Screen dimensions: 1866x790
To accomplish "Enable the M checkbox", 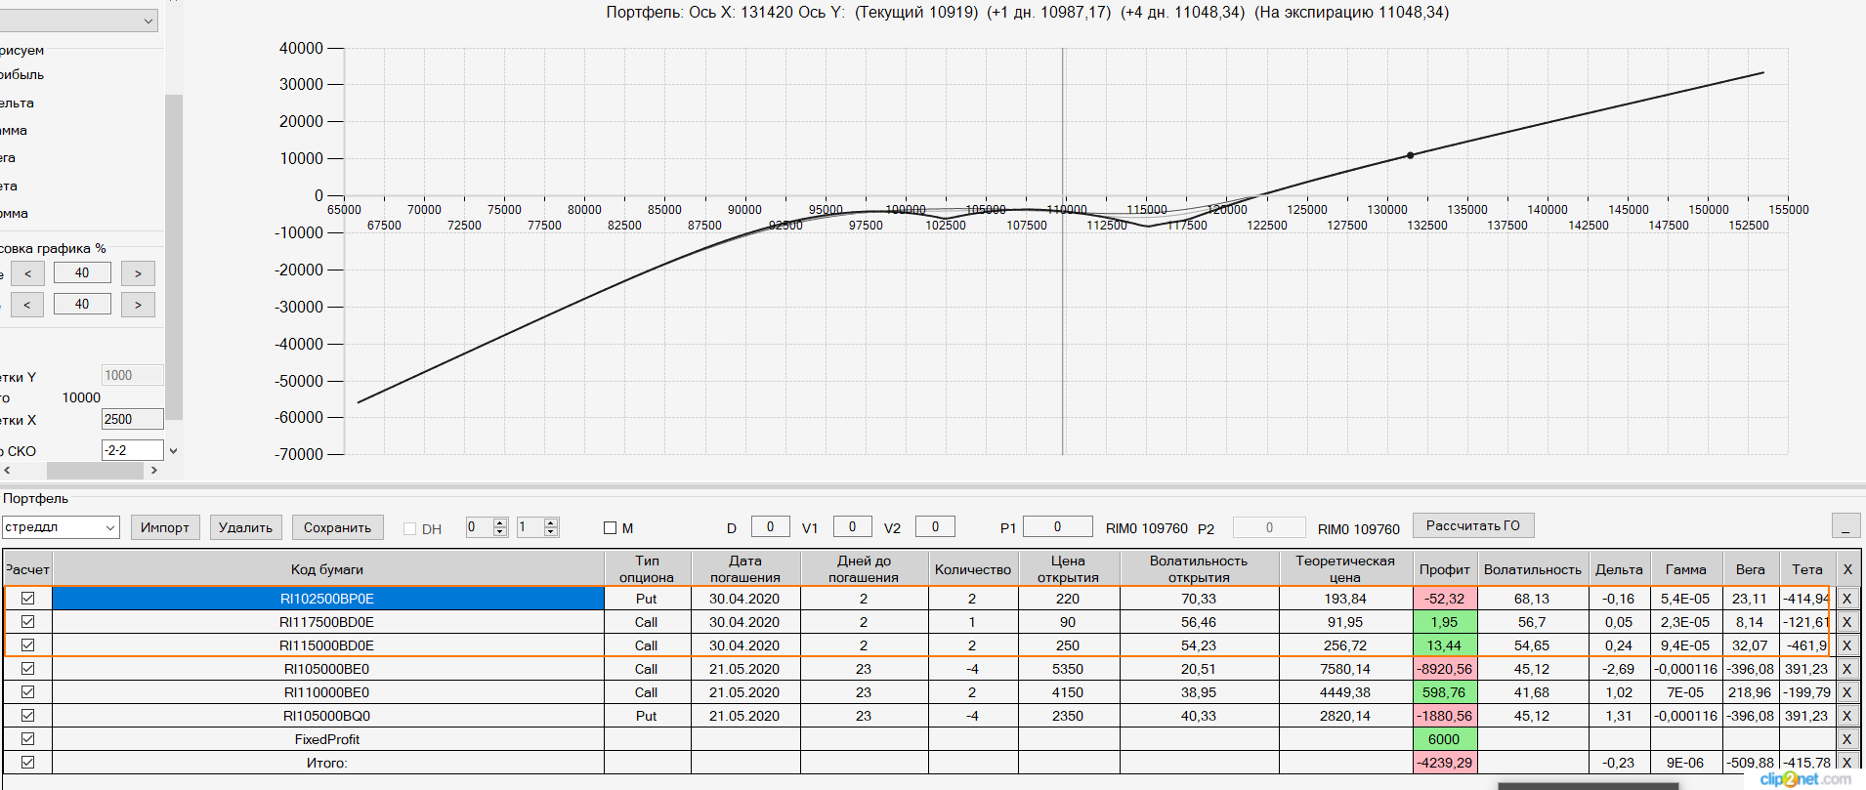I will click(611, 528).
